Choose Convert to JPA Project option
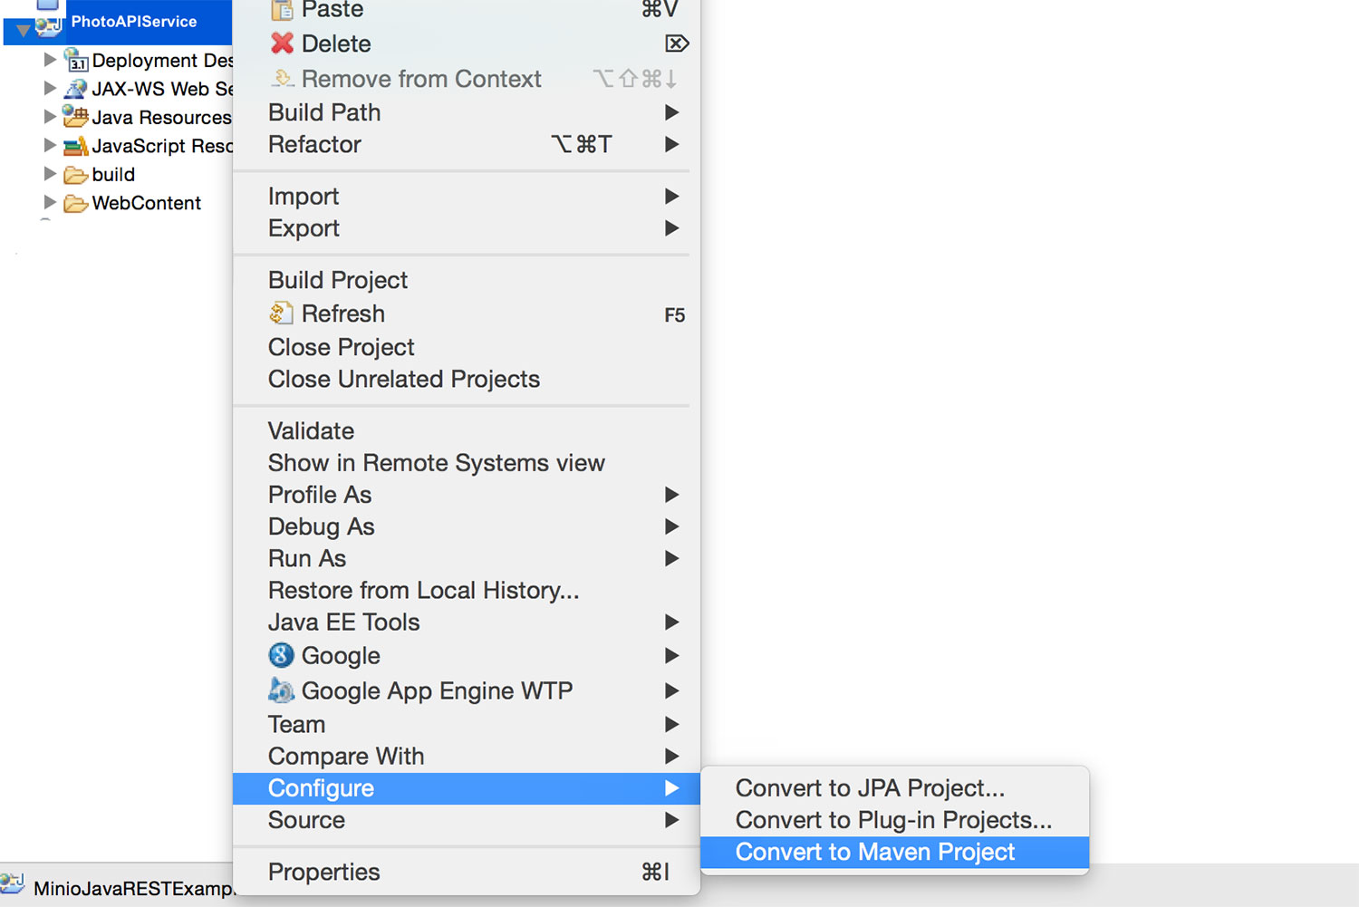This screenshot has width=1359, height=907. (870, 788)
